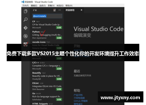This screenshot has width=146, height=105.
Task: Open the Source Control git view
Action: pyautogui.click(x=25, y=28)
